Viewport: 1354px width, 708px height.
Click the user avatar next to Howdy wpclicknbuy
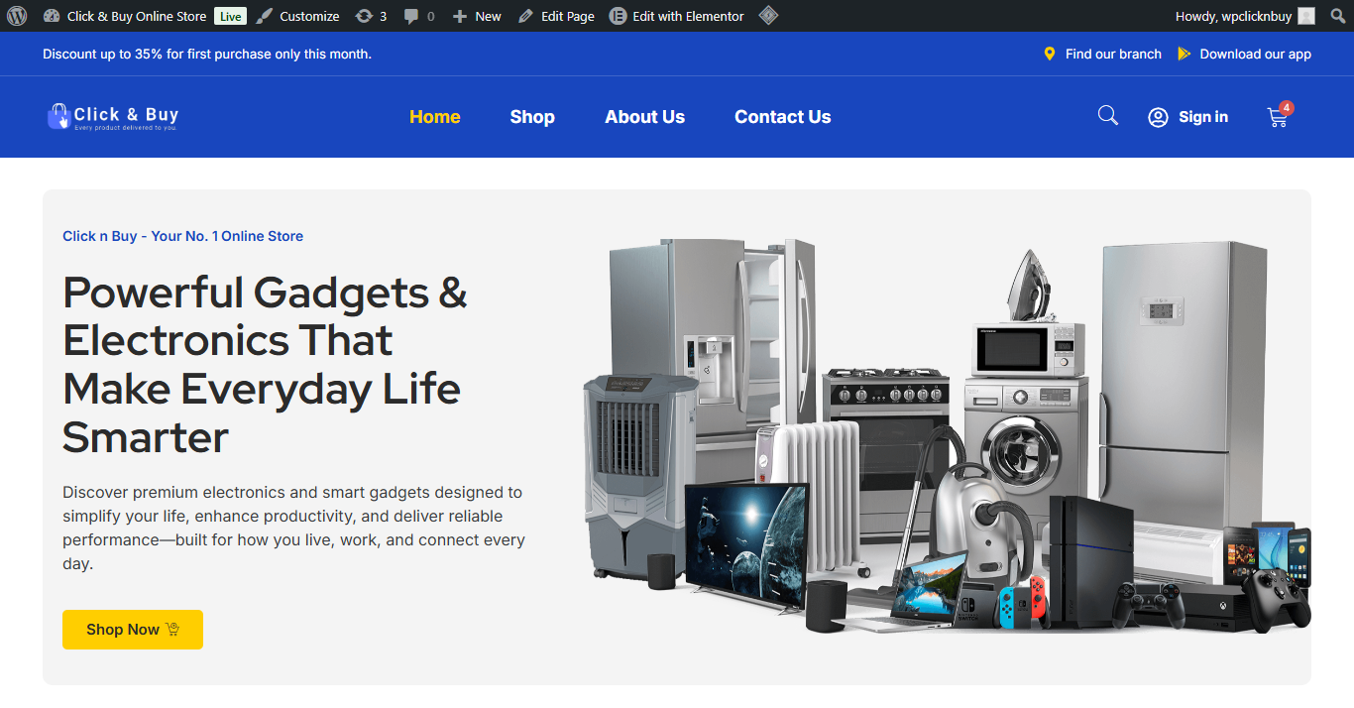coord(1305,16)
